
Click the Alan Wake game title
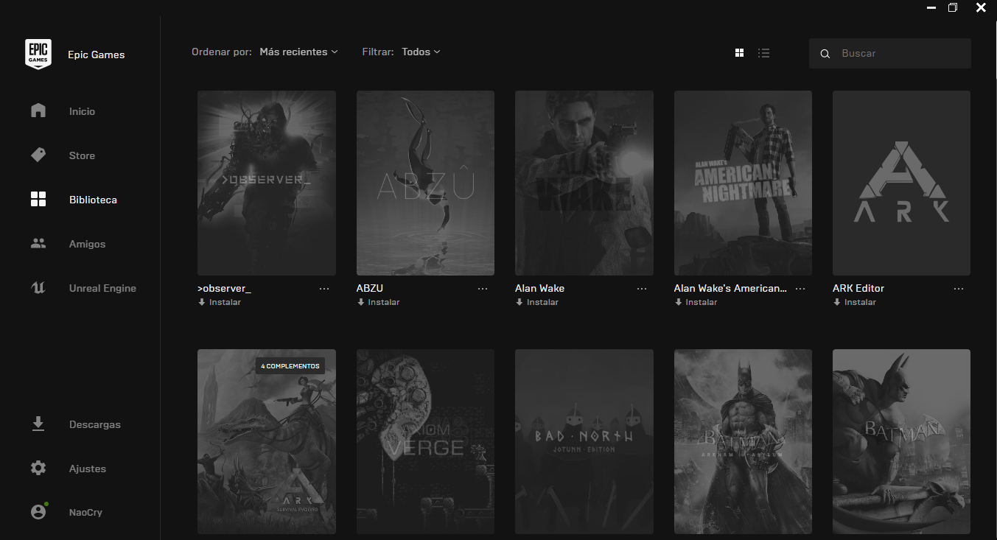tap(540, 288)
